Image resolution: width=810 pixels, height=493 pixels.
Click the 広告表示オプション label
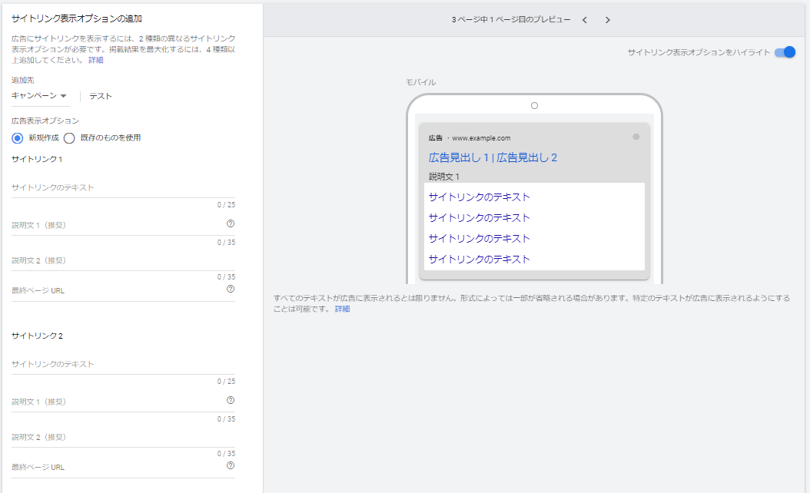(45, 121)
